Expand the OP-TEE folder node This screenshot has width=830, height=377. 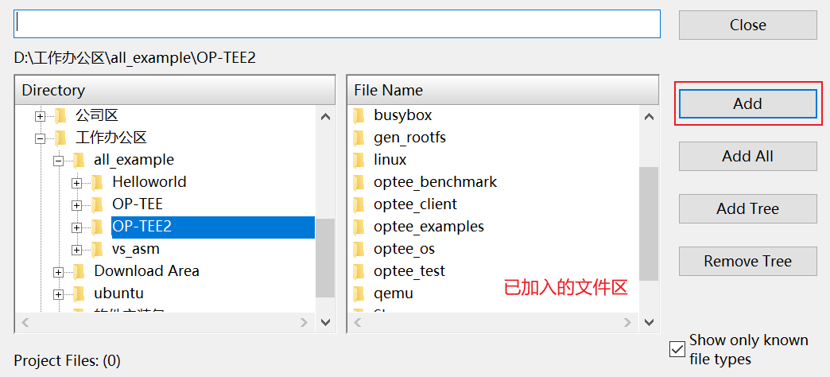pyautogui.click(x=77, y=205)
